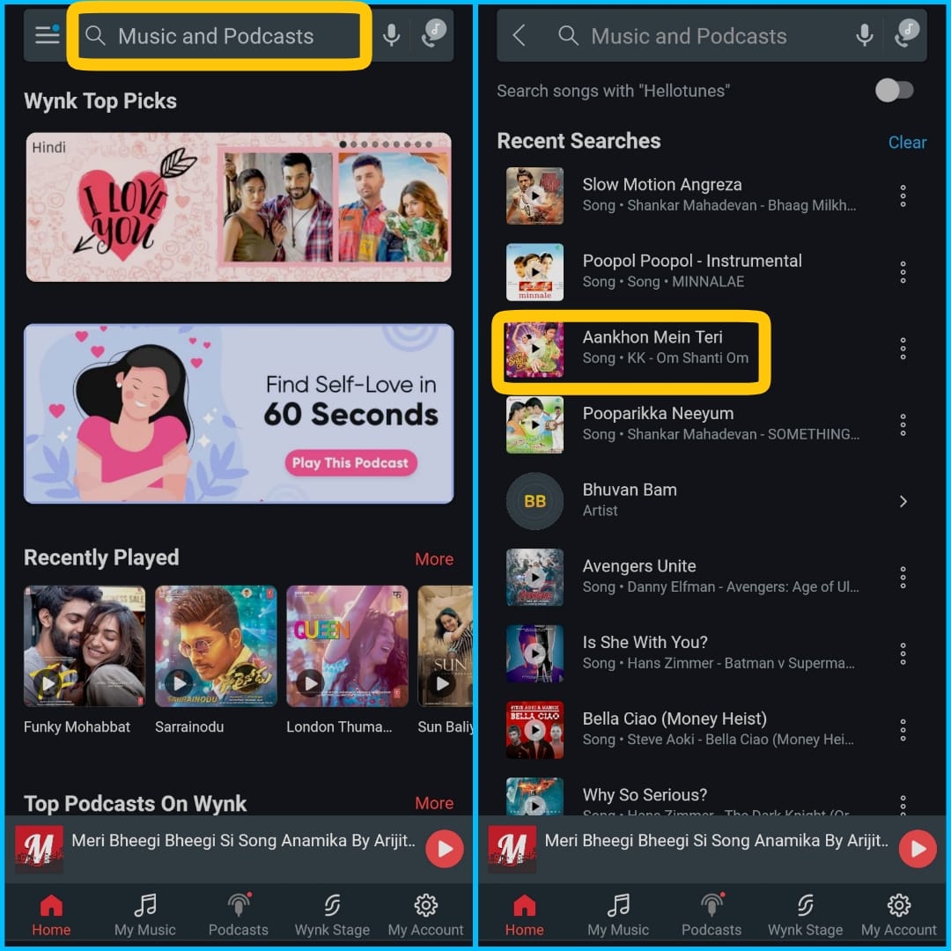Open Wynk Stage tab in right screen

pyautogui.click(x=805, y=915)
